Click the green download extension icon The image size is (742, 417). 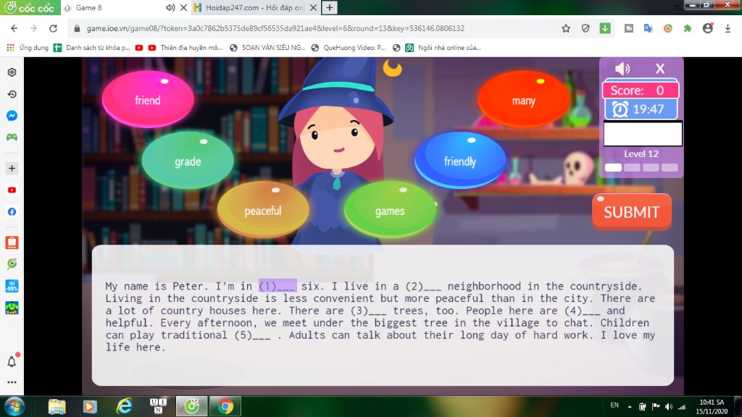pyautogui.click(x=605, y=28)
